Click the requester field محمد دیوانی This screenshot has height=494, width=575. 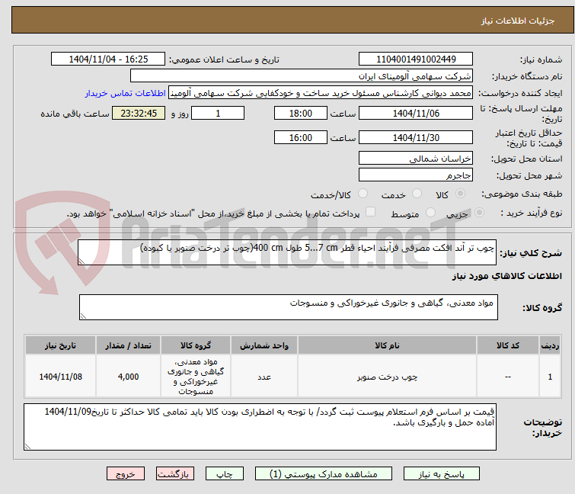(x=321, y=93)
